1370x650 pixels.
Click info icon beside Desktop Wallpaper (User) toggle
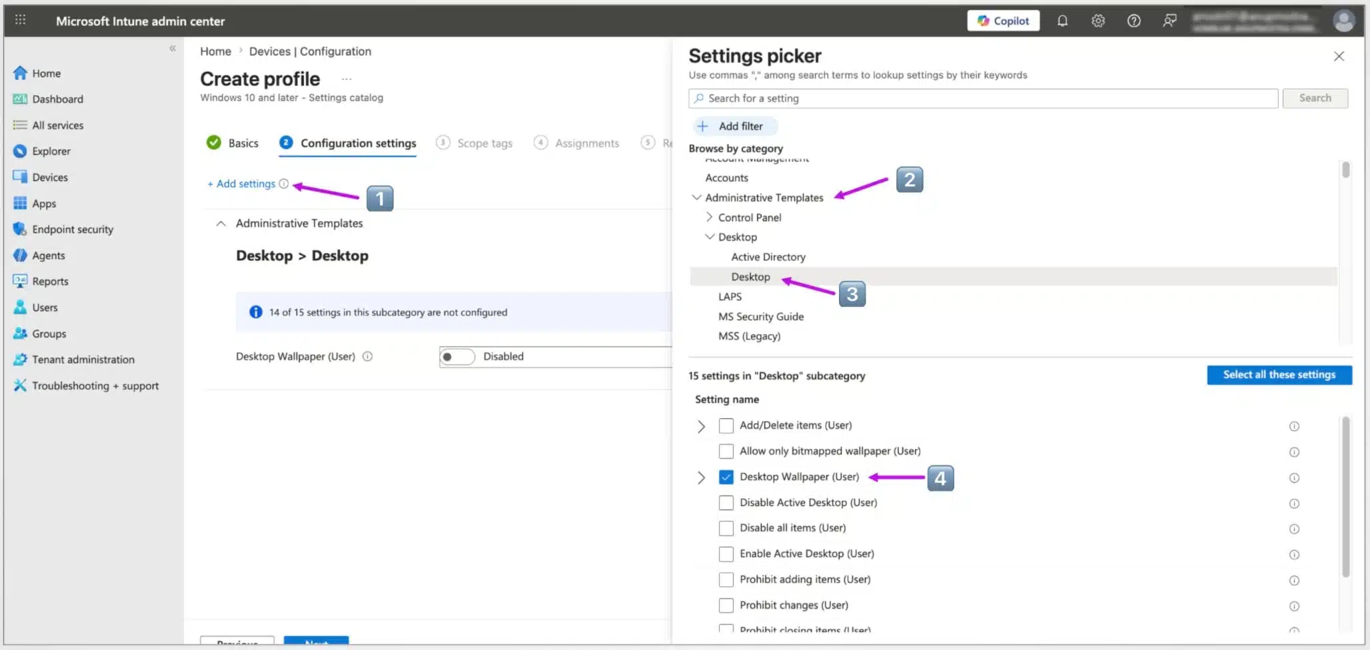(367, 356)
